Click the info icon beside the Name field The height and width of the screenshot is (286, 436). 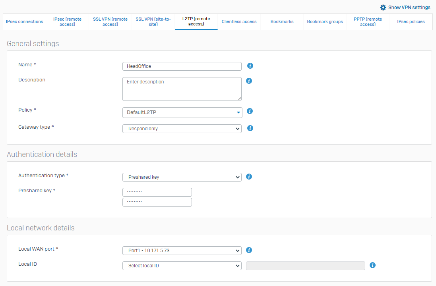tap(250, 66)
